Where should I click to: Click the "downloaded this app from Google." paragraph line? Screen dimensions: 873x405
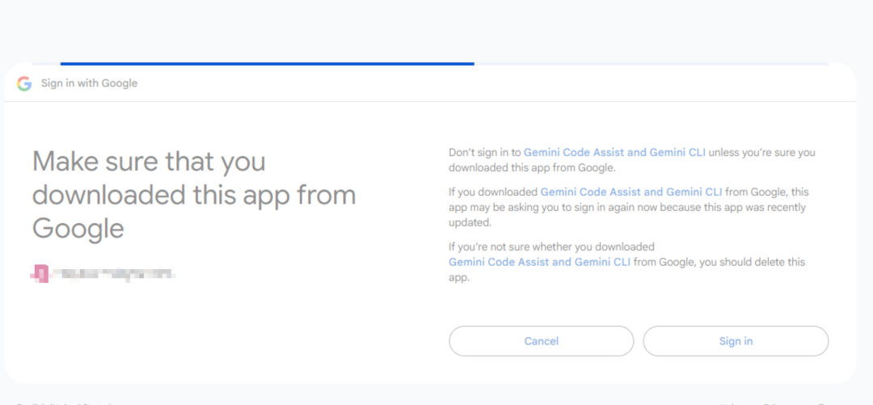pyautogui.click(x=532, y=167)
